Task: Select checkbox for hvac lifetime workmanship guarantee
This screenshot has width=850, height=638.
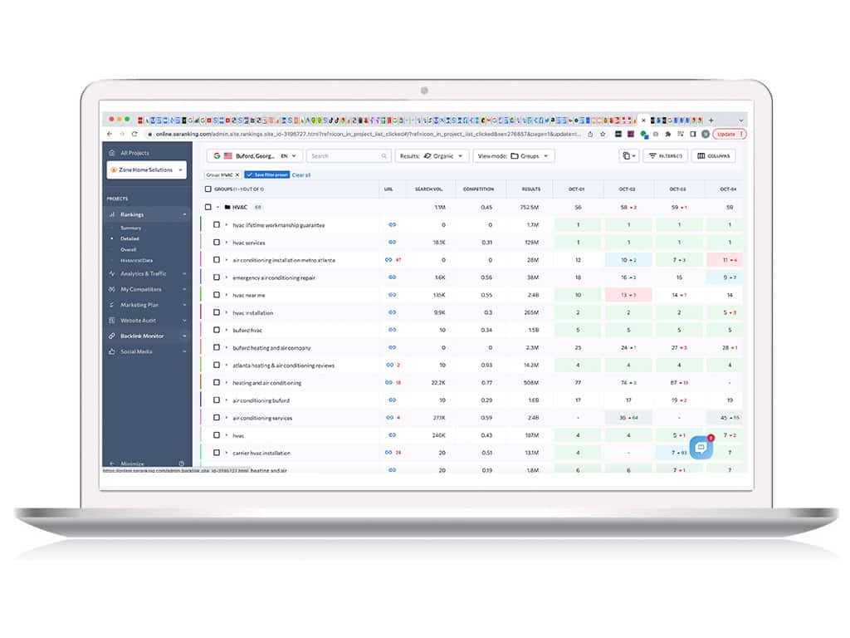Action: pyautogui.click(x=217, y=224)
